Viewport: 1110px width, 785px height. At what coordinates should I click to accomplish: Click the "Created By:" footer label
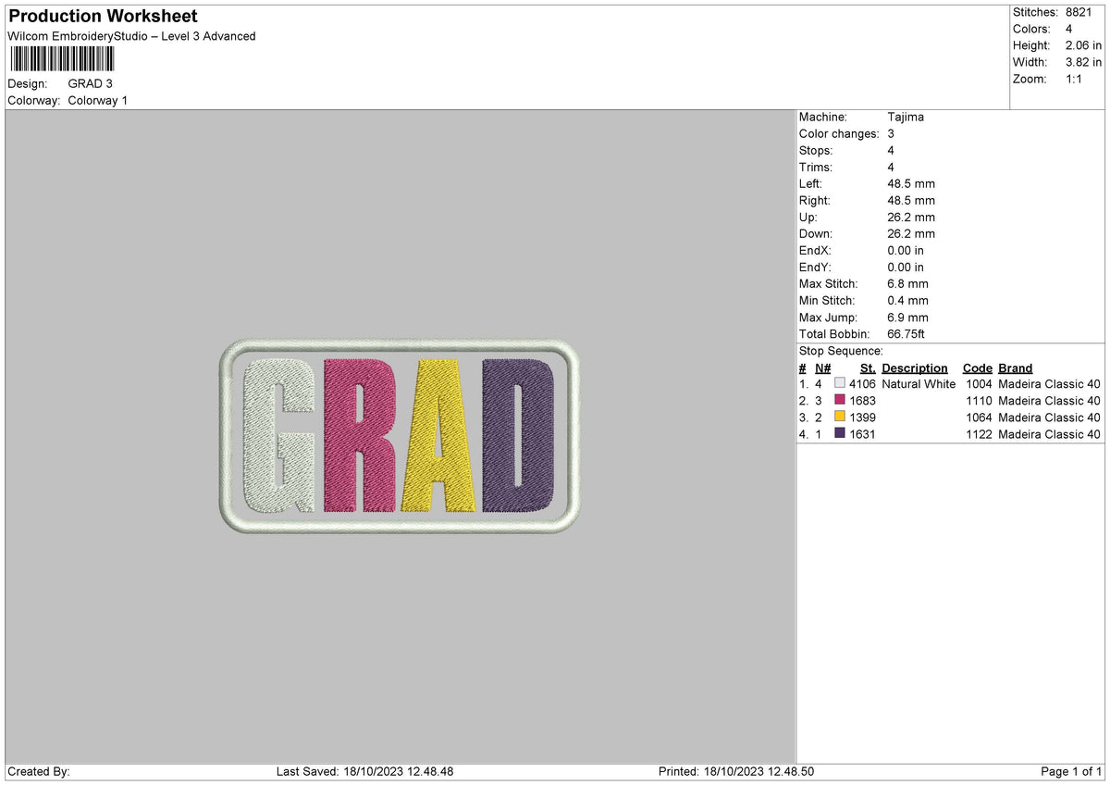tap(39, 771)
